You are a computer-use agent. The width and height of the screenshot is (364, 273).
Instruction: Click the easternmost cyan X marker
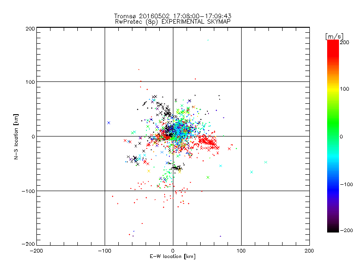point(266,162)
